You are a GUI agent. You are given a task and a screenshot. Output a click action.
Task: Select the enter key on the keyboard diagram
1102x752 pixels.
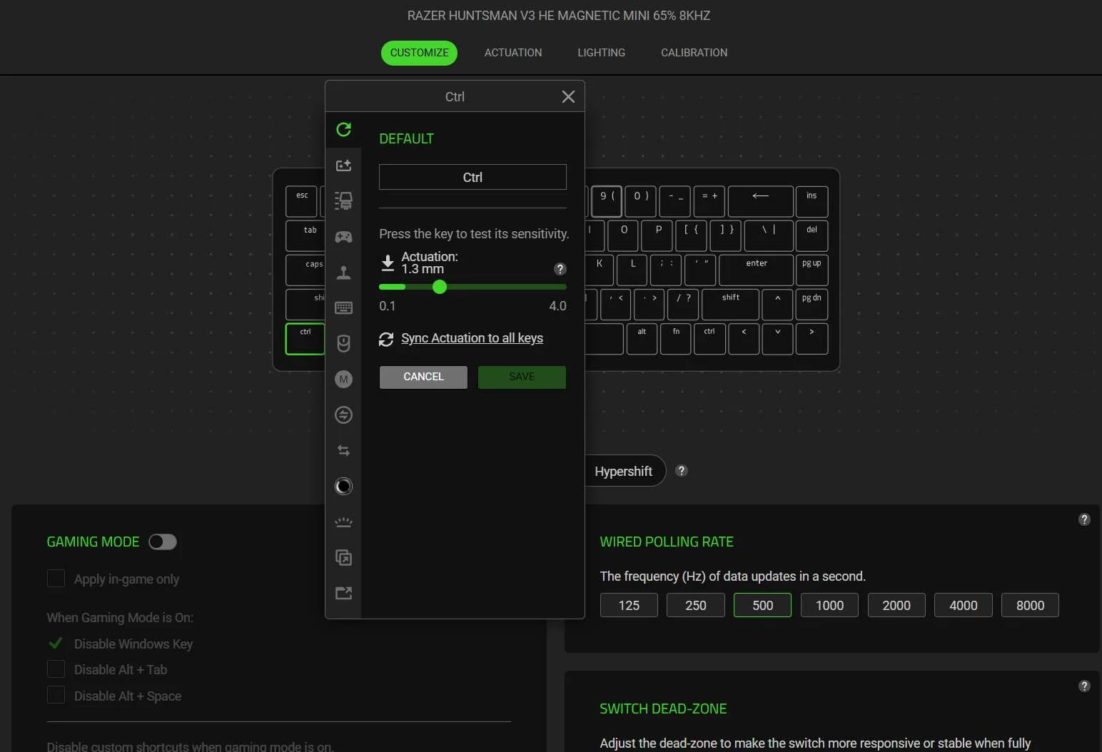pos(756,270)
